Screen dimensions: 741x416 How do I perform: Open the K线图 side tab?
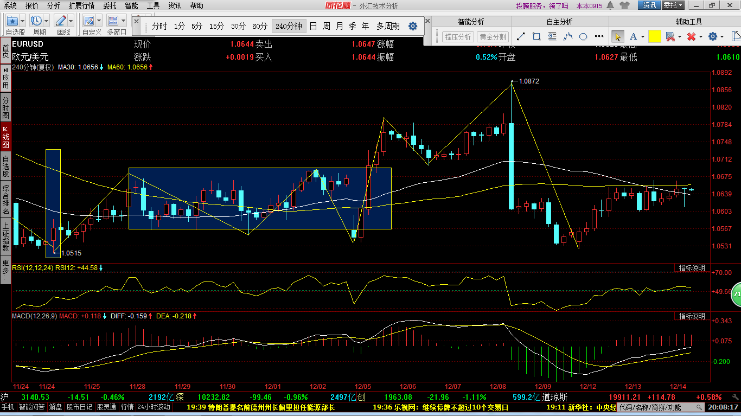tap(5, 137)
